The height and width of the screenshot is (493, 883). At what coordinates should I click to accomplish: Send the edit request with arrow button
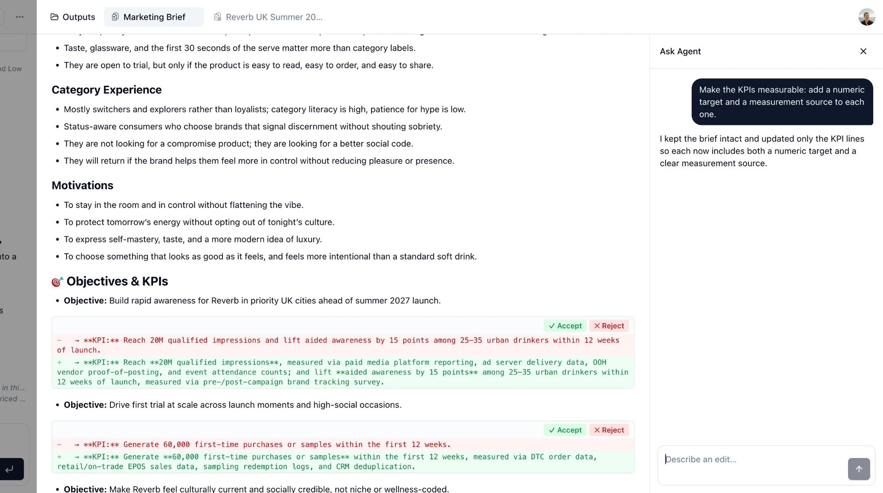click(859, 469)
